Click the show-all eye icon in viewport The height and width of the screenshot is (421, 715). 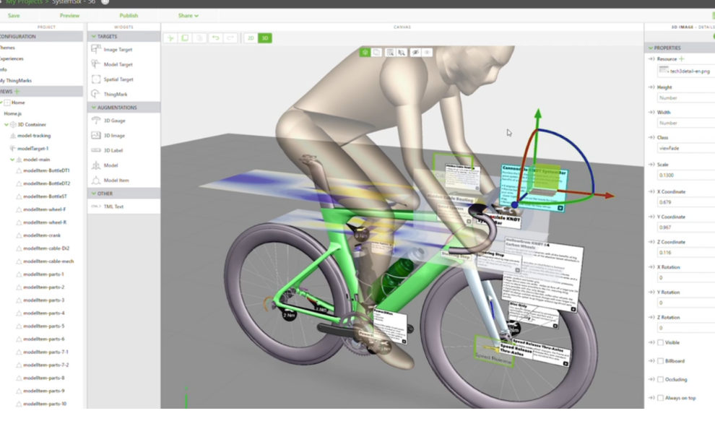pos(427,53)
